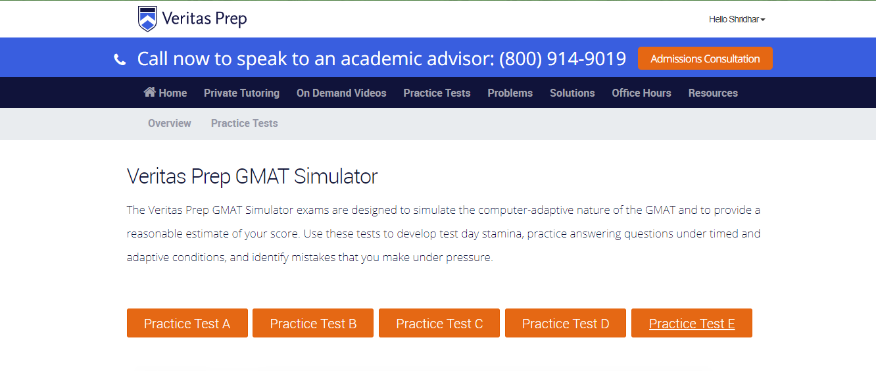Viewport: 876px width, 371px height.
Task: Switch to the Overview sub-tab
Action: pos(170,123)
